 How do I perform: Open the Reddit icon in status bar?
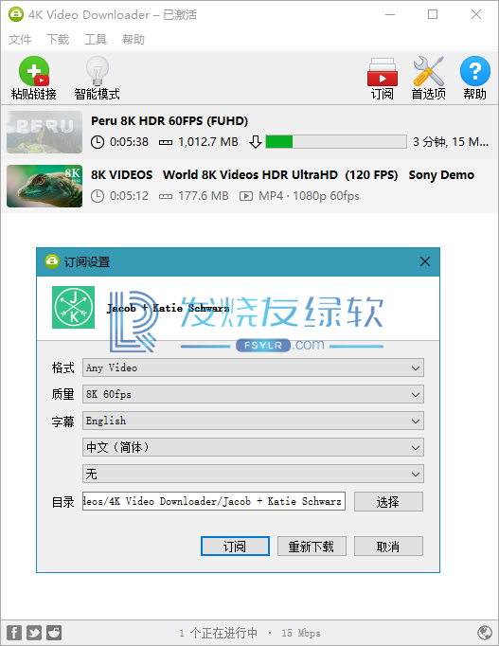point(54,633)
